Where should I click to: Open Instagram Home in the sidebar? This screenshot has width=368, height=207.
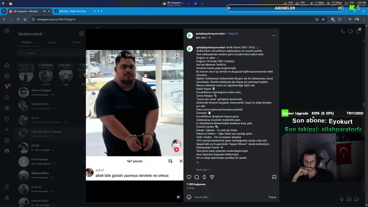7,65
